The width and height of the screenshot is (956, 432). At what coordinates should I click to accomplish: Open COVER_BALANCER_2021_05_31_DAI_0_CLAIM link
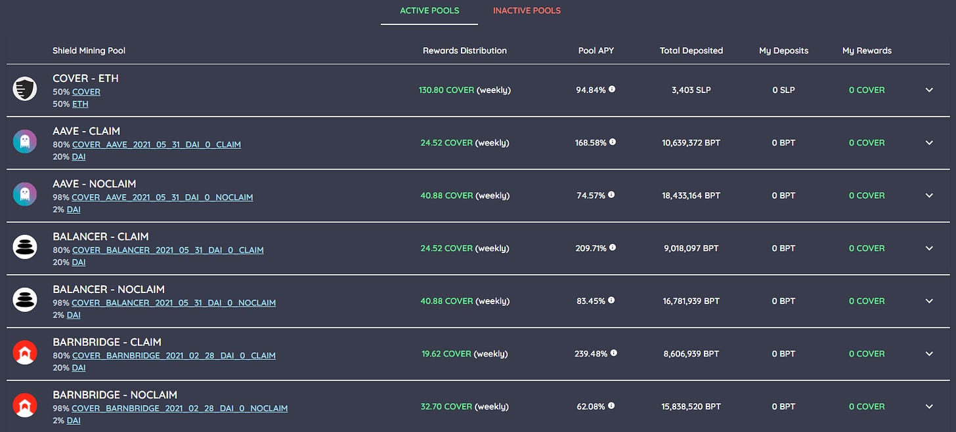[168, 250]
